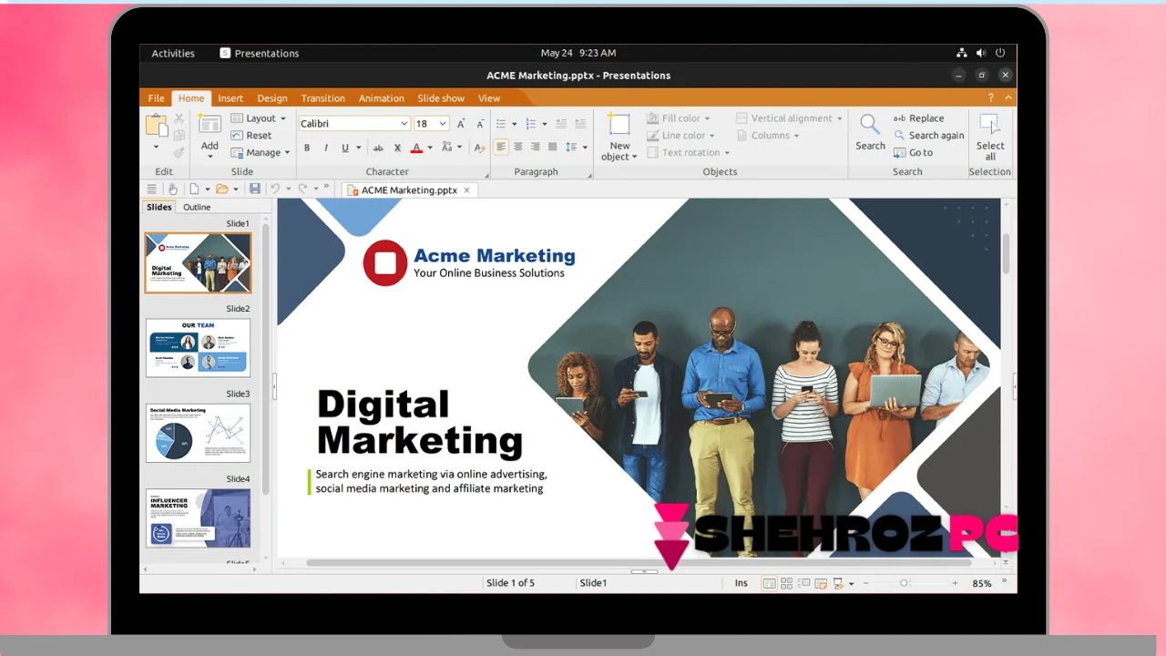The width and height of the screenshot is (1166, 656).
Task: Click the Select all icon
Action: point(989,125)
